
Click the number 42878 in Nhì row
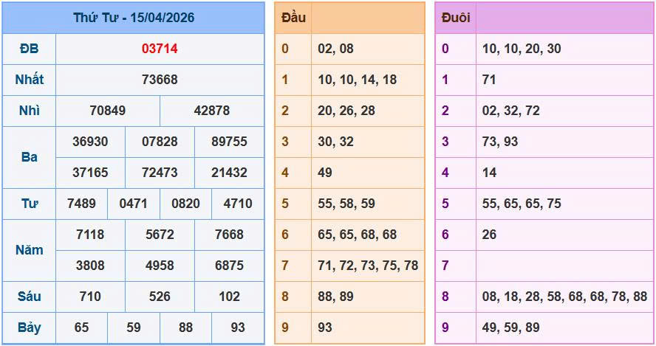[212, 111]
